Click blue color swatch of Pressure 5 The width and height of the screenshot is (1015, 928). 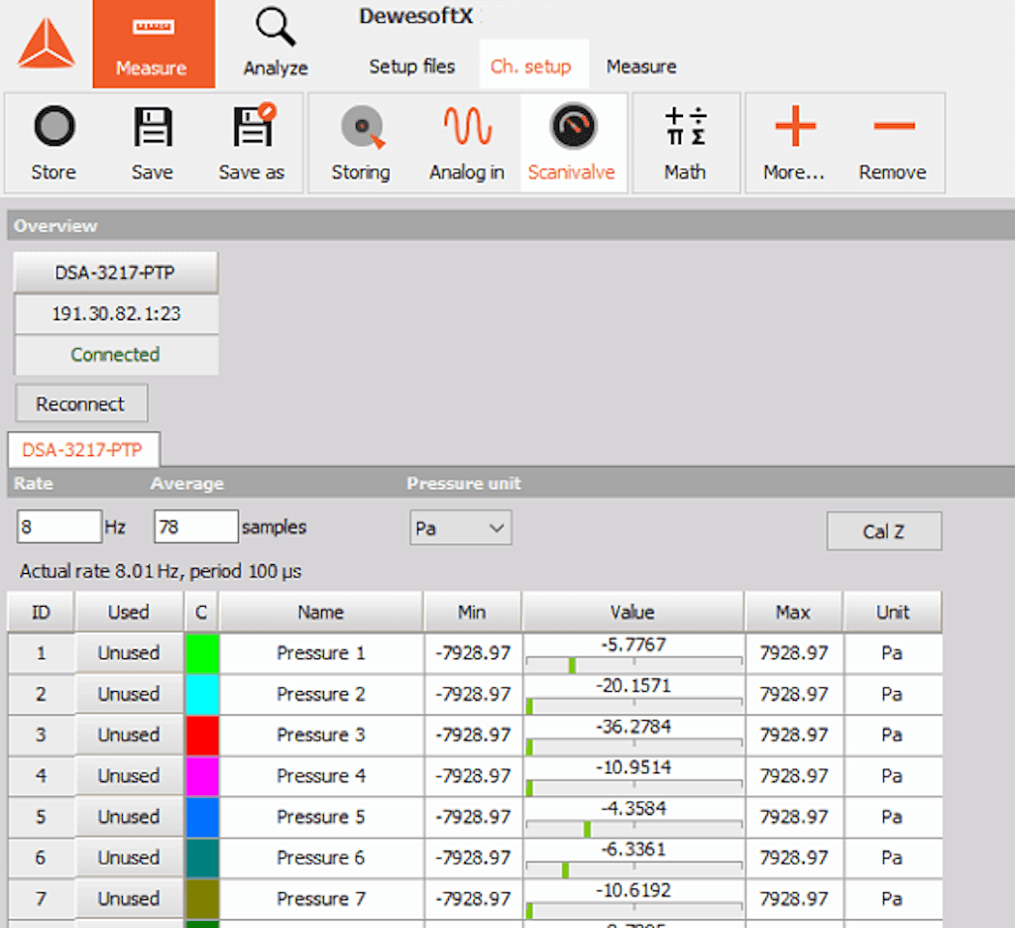click(x=202, y=817)
